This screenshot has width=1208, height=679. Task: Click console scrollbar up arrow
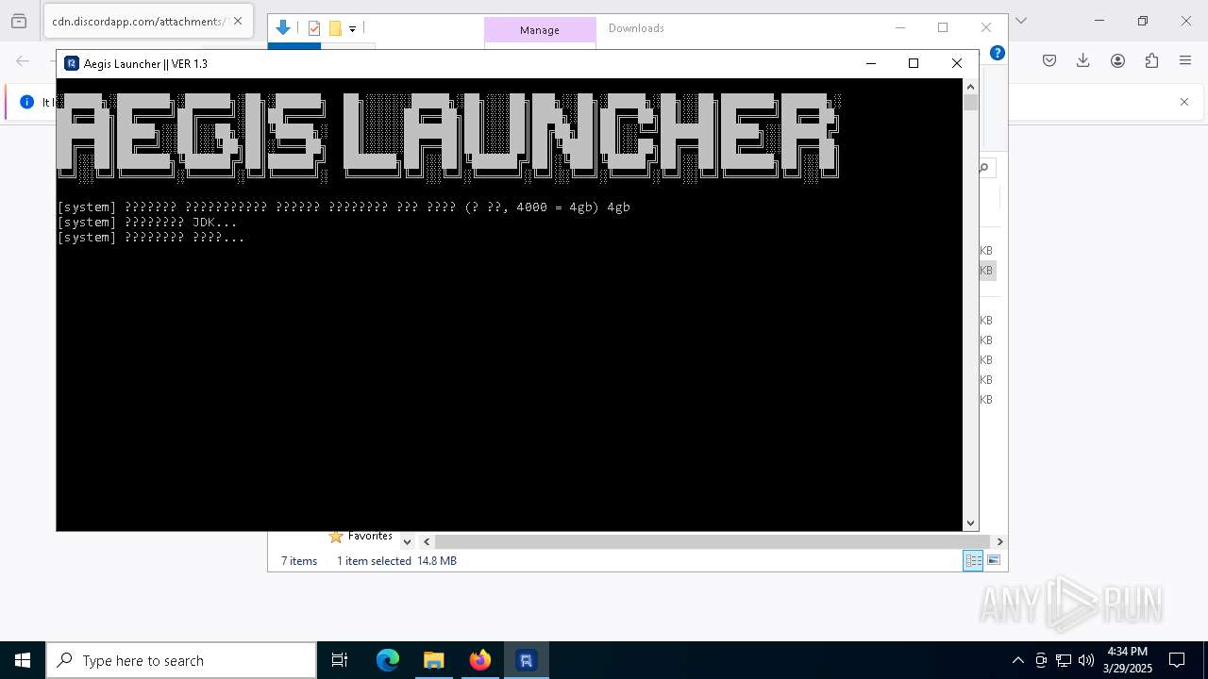(970, 86)
